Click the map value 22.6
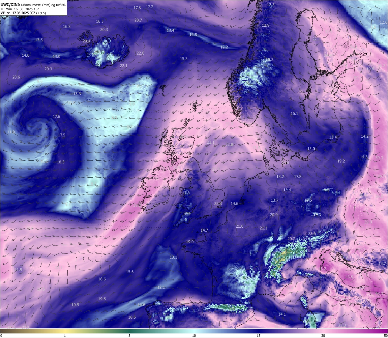This screenshot has width=388, height=338. 140,53
